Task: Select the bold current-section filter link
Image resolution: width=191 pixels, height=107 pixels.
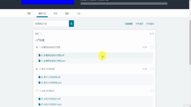Action: tap(129, 24)
